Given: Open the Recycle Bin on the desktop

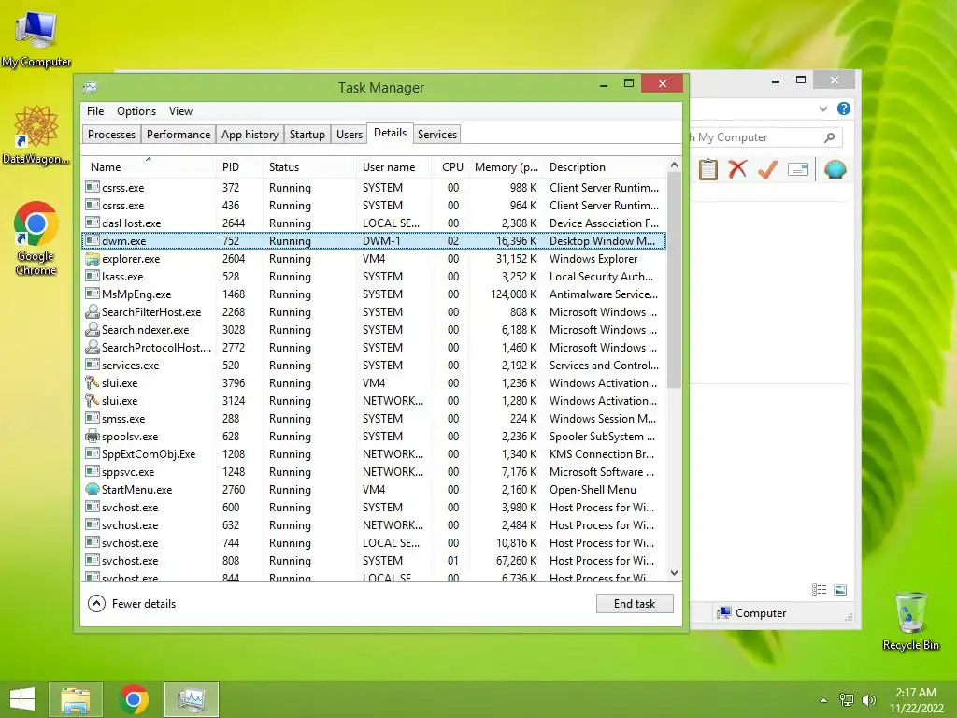Looking at the screenshot, I should [910, 621].
